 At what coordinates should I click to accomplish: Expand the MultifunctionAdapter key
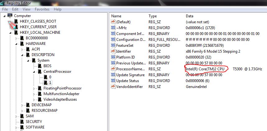point(34,94)
